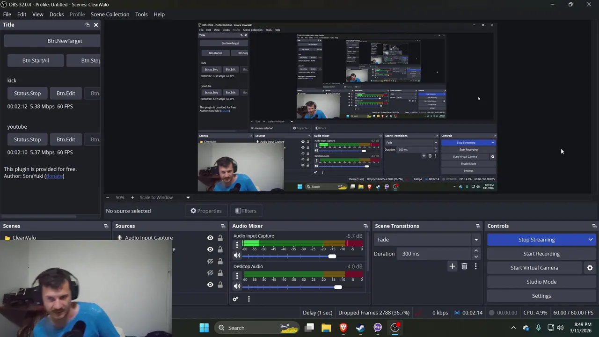Open the File menu
Image resolution: width=599 pixels, height=337 pixels.
(x=7, y=15)
